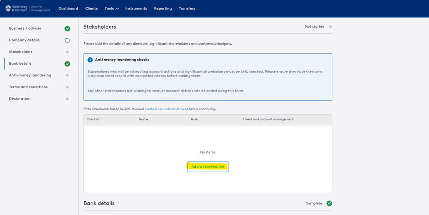
Task: Click green checkmark beside Bank details sidebar item
Action: 67,64
